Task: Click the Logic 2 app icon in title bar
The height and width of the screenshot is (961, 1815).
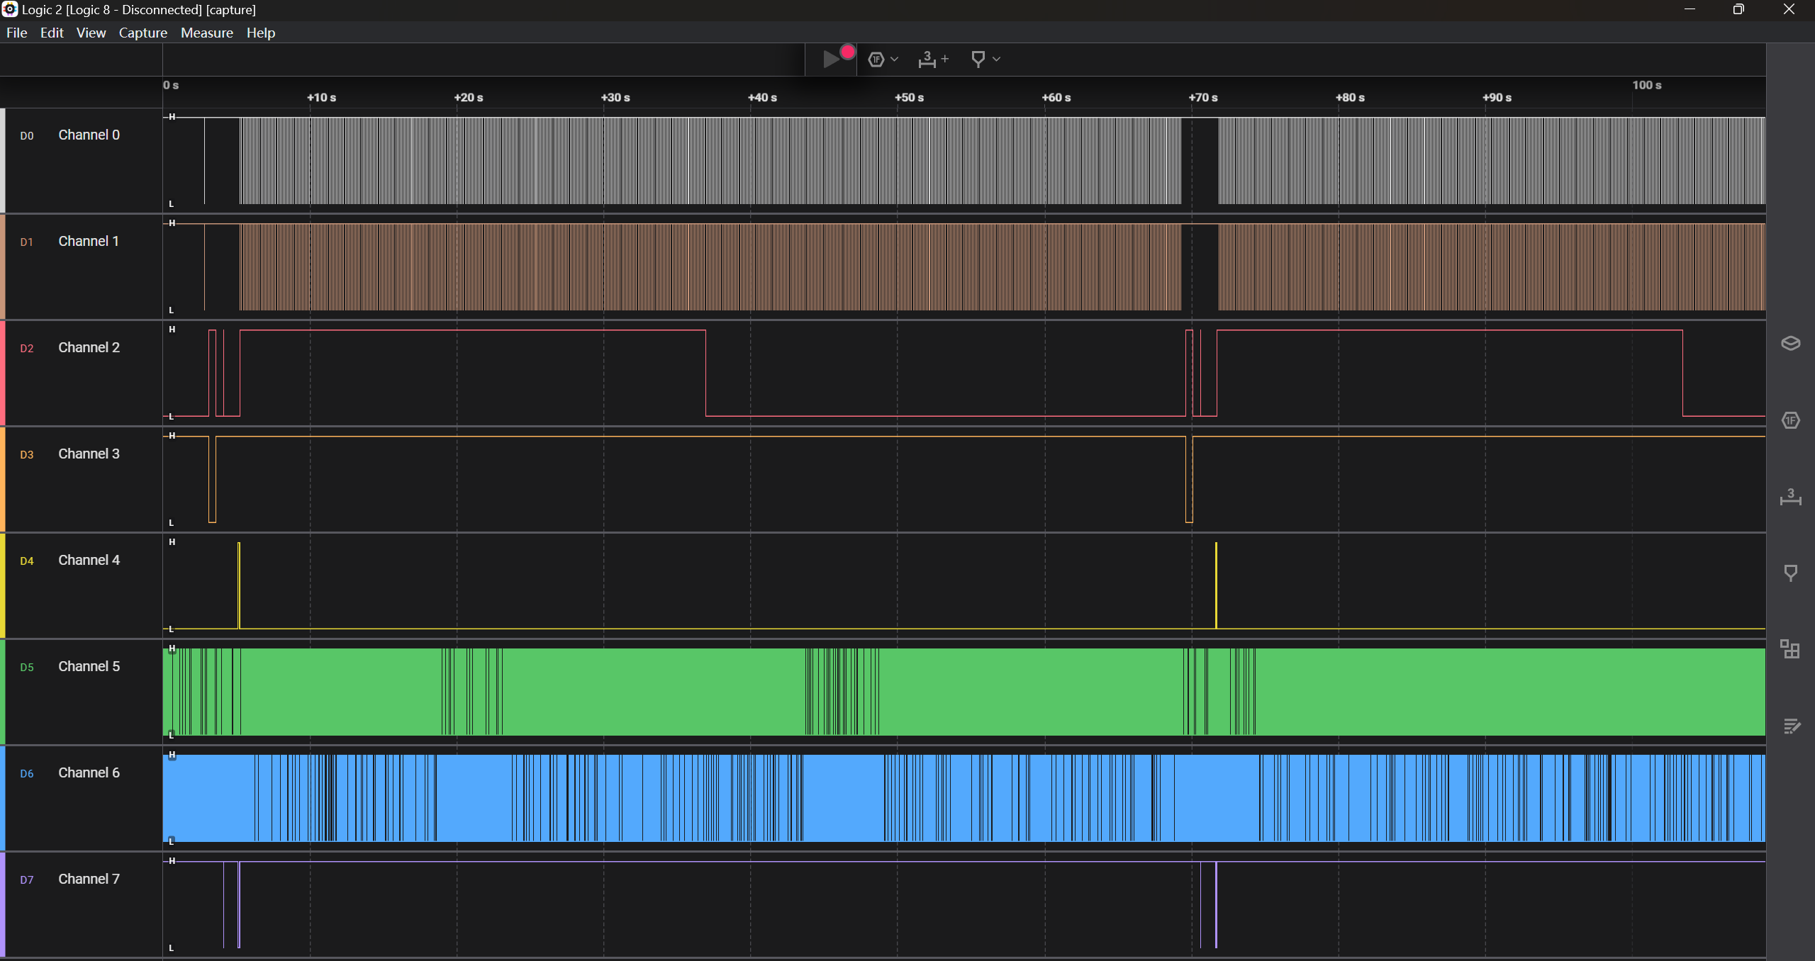Action: [9, 9]
